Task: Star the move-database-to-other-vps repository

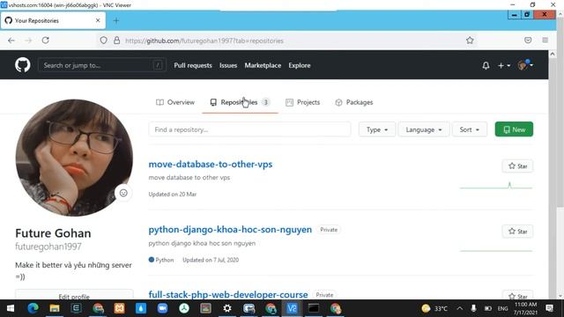Action: tap(517, 166)
